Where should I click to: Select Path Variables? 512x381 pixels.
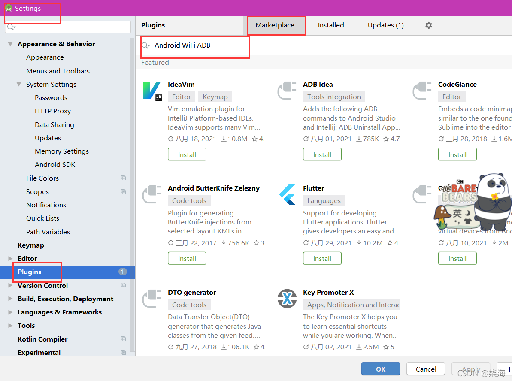point(48,232)
